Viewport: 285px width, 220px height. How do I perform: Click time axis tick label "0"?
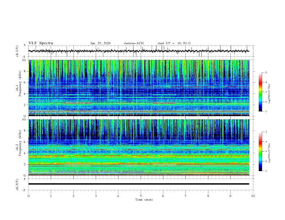pos(28,196)
